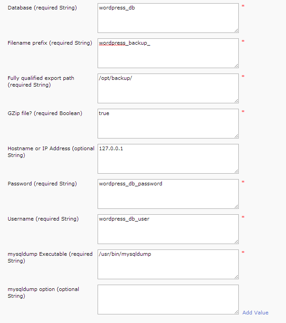This screenshot has height=323, width=286.
Task: Click the empty mysqldump option field
Action: pos(168,300)
